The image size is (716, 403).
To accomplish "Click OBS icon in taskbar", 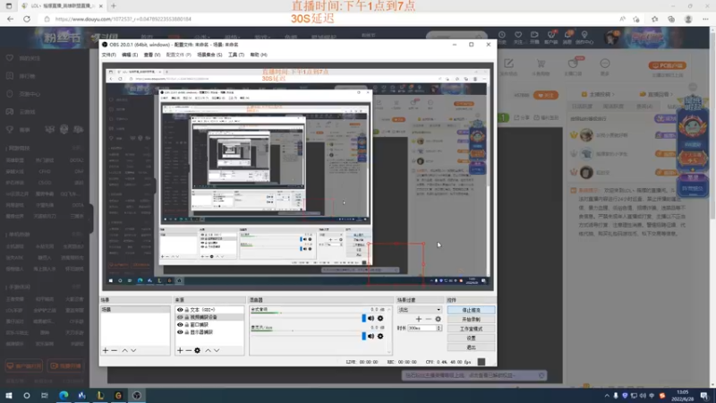I will coord(137,395).
